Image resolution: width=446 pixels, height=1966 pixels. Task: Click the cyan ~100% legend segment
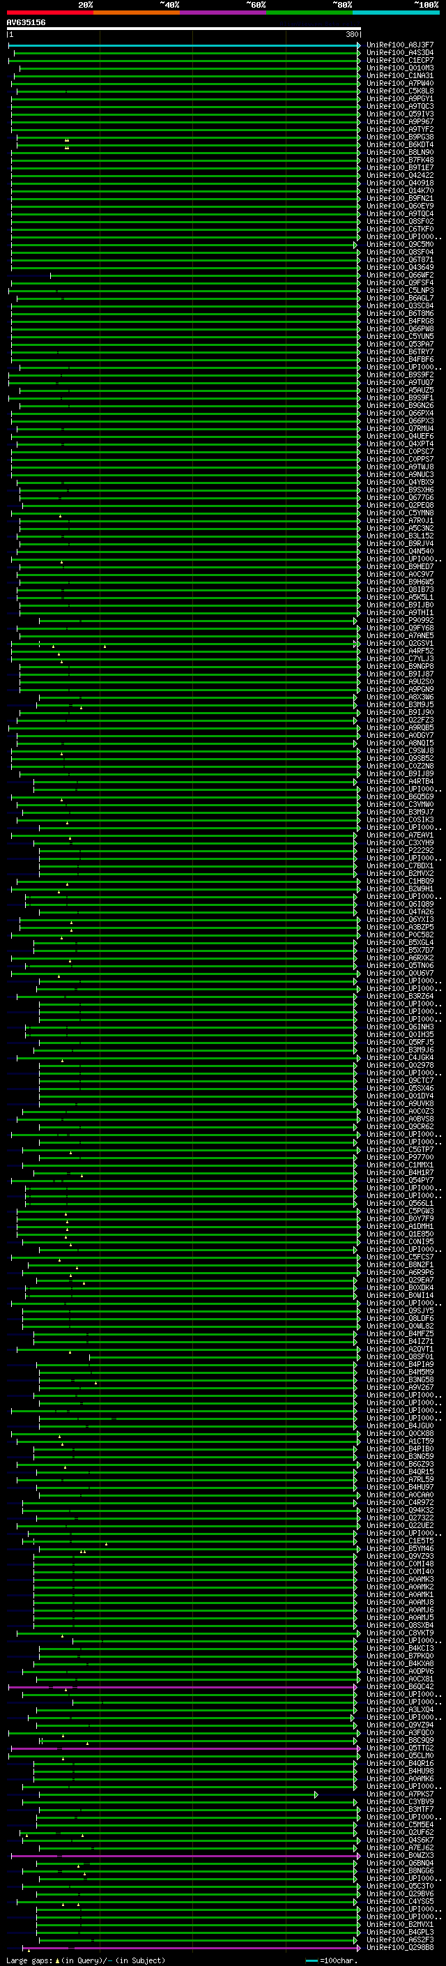396,13
